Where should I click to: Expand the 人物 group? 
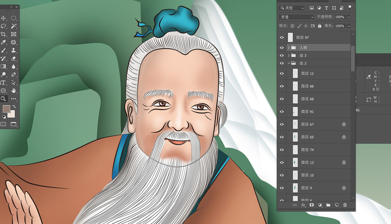pyautogui.click(x=289, y=47)
